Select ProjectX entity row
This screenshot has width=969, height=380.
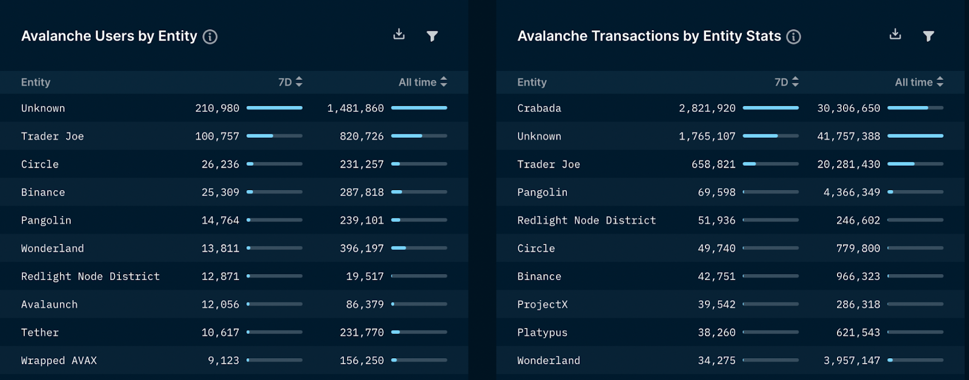(730, 304)
